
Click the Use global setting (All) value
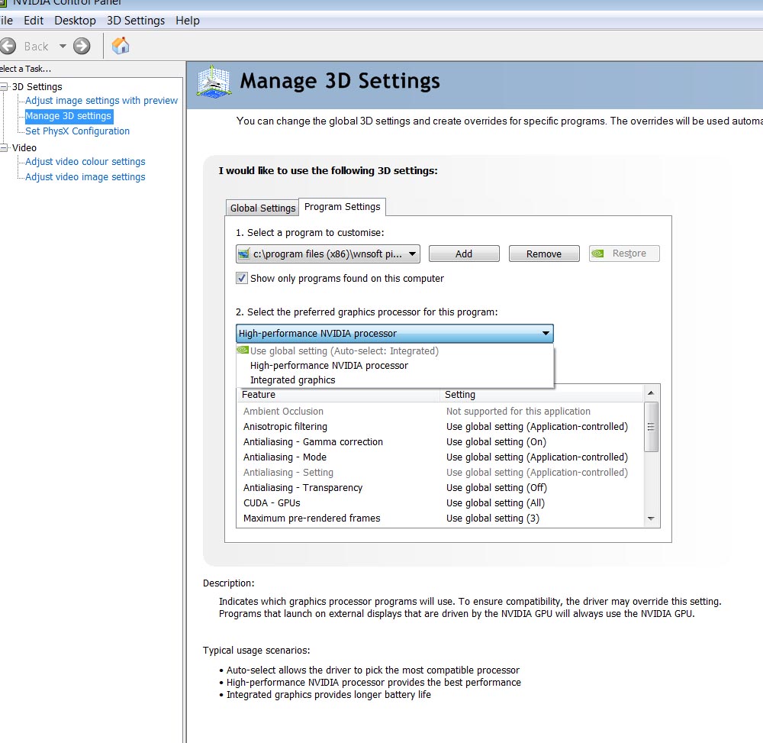495,503
